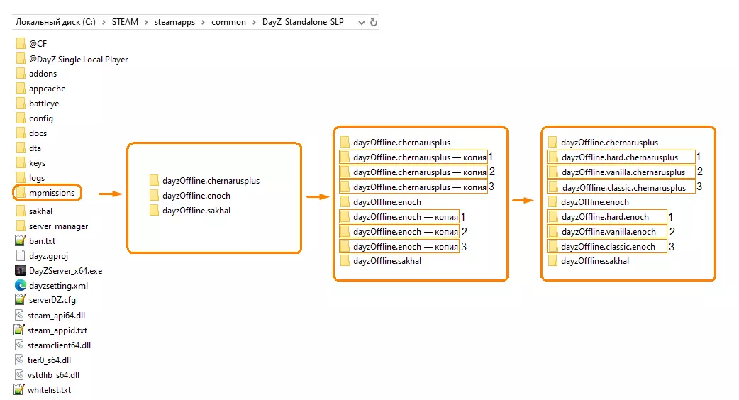This screenshot has height=400, width=739.
Task: Expand chevron after steamapps breadcrumb
Action: (x=203, y=22)
